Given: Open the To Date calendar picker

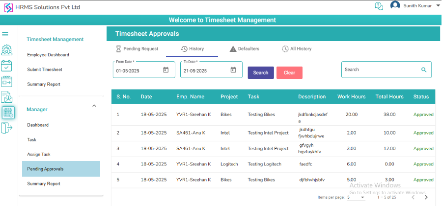Looking at the screenshot, I should [x=233, y=70].
